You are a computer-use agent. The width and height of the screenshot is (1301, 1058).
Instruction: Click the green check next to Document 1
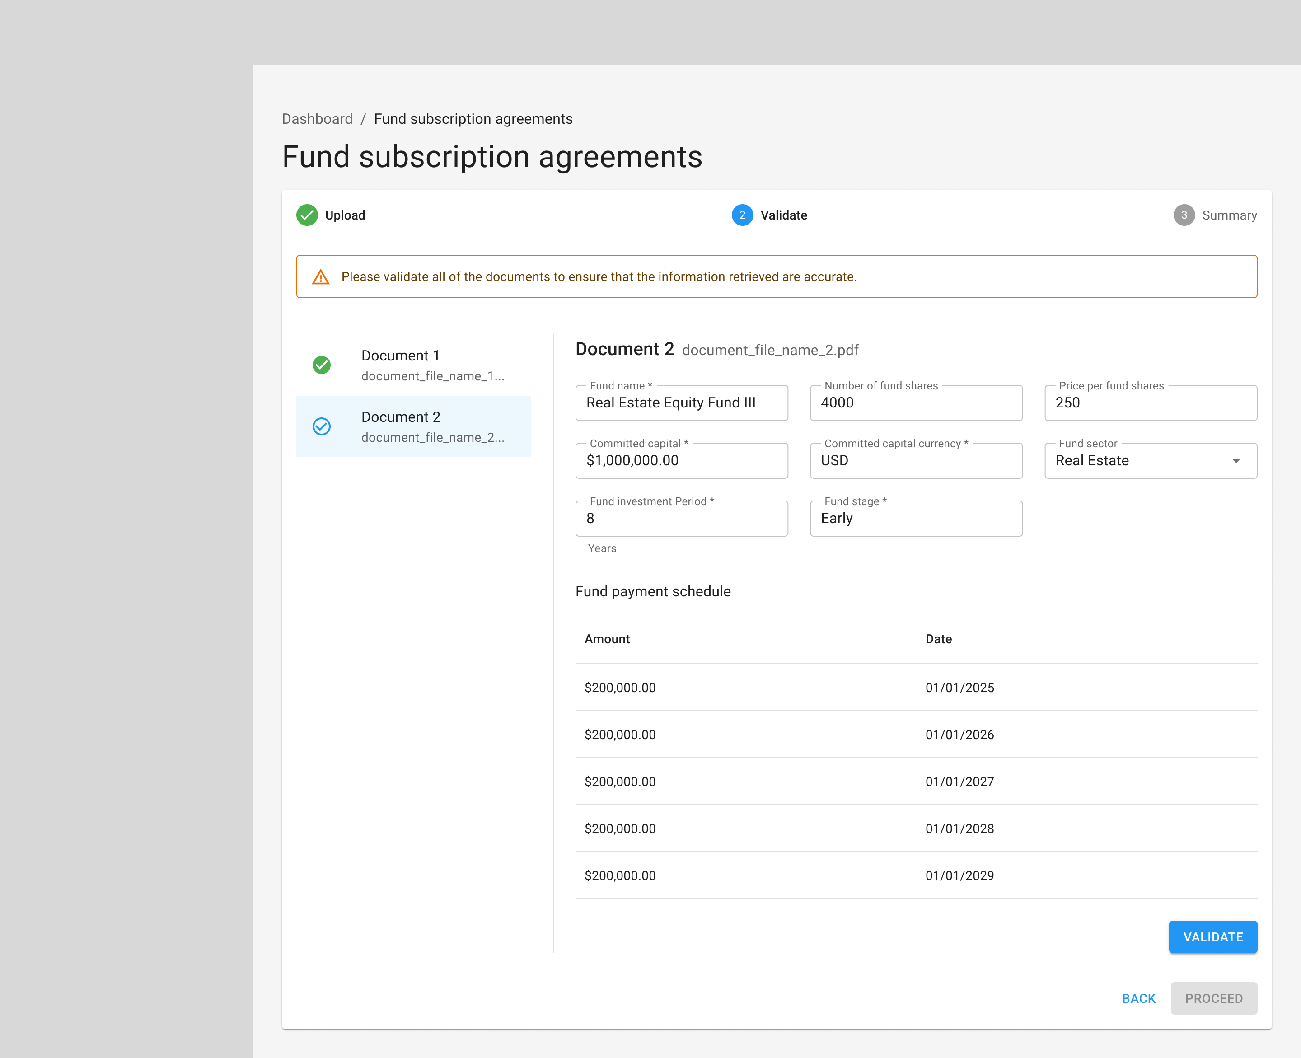[x=322, y=365]
